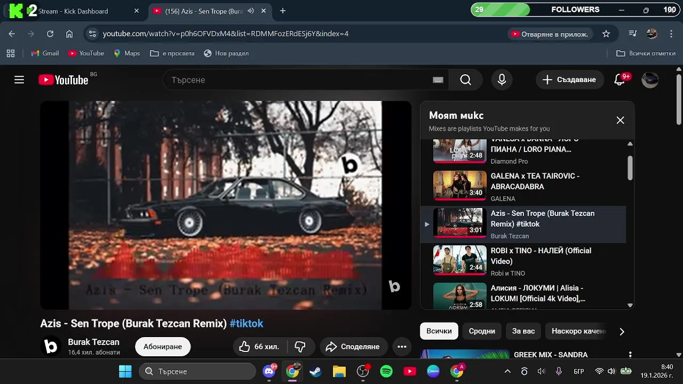683x384 pixels.
Task: Share the video via Споделяне
Action: (353, 347)
